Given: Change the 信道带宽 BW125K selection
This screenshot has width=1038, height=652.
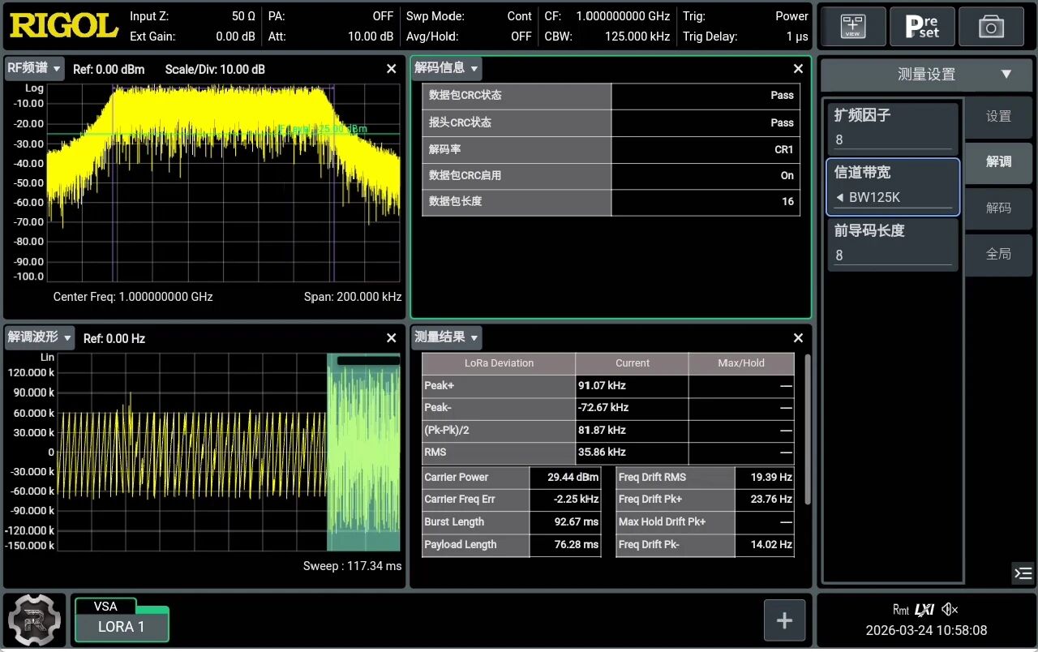Looking at the screenshot, I should (893, 187).
